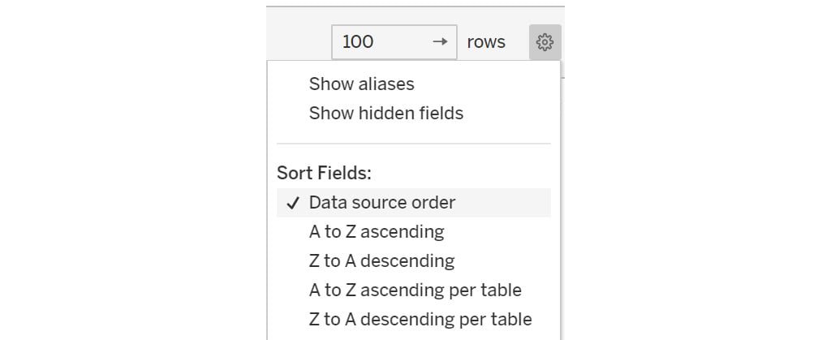Select Data source order sorting

(x=413, y=203)
